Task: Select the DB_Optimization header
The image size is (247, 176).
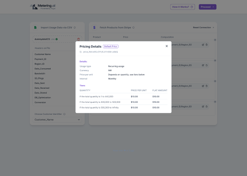Action: pyautogui.click(x=43, y=98)
